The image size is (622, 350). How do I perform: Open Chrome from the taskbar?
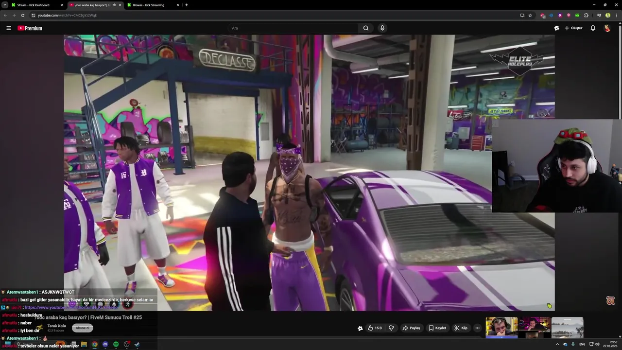click(x=94, y=345)
